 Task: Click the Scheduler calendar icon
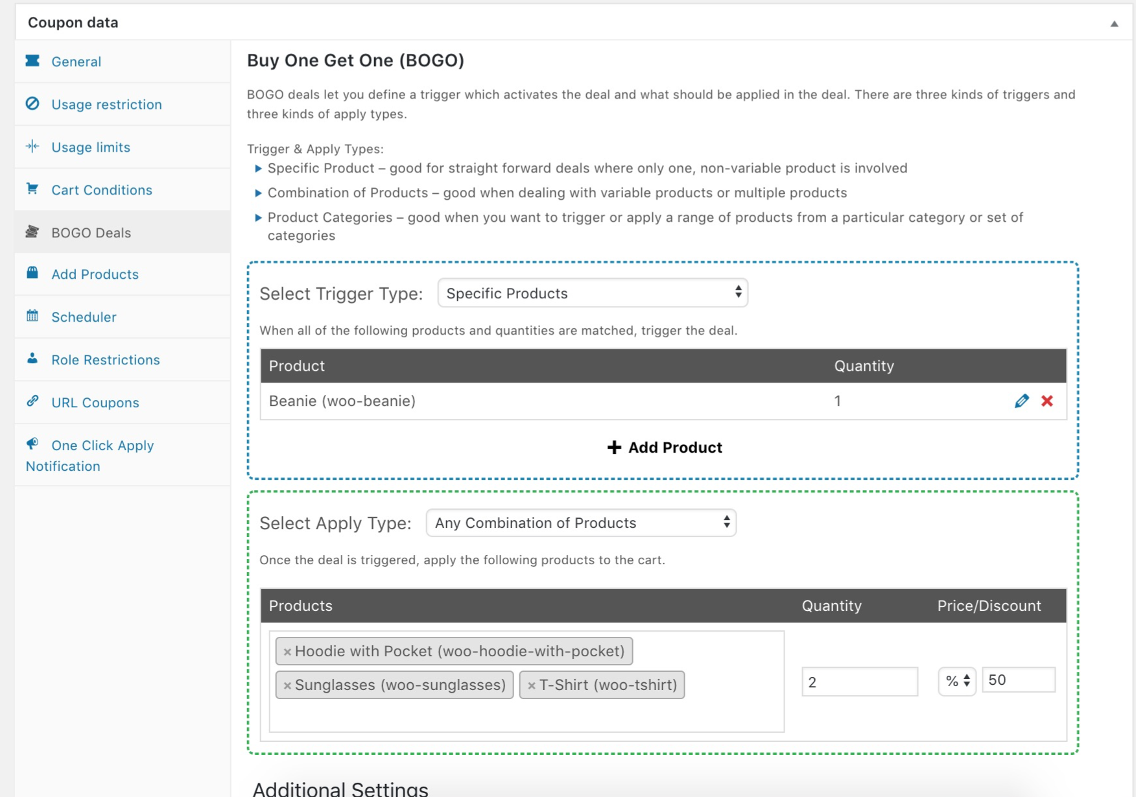tap(32, 316)
